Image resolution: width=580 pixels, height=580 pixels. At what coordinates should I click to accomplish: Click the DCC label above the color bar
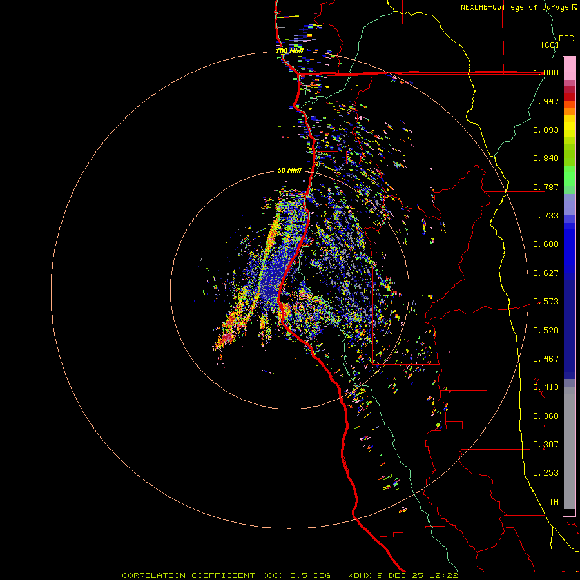pos(566,39)
